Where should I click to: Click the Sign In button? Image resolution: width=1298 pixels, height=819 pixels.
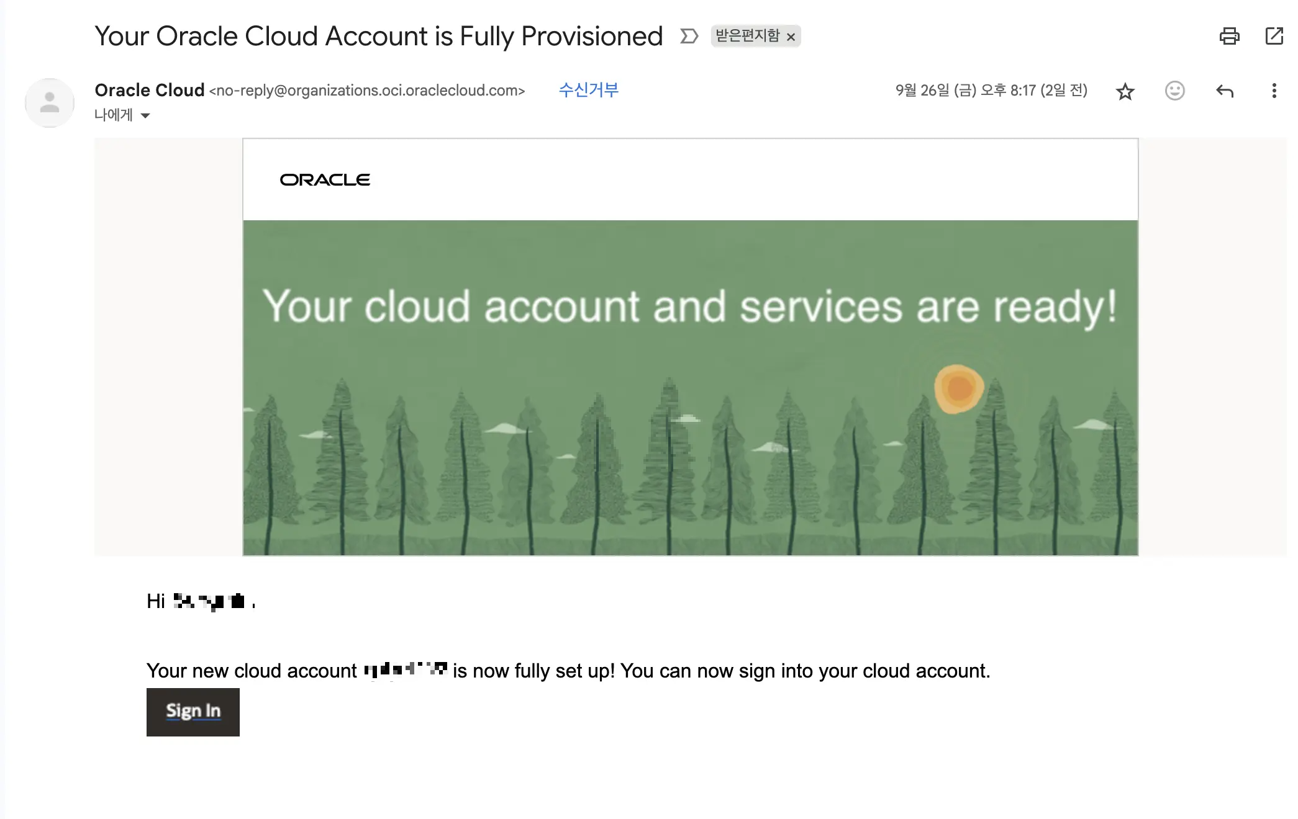point(193,711)
